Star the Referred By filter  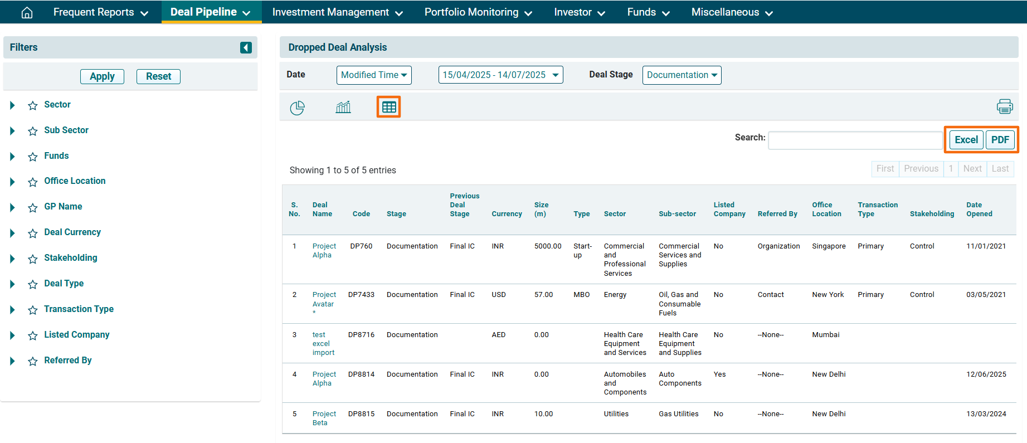click(x=33, y=361)
